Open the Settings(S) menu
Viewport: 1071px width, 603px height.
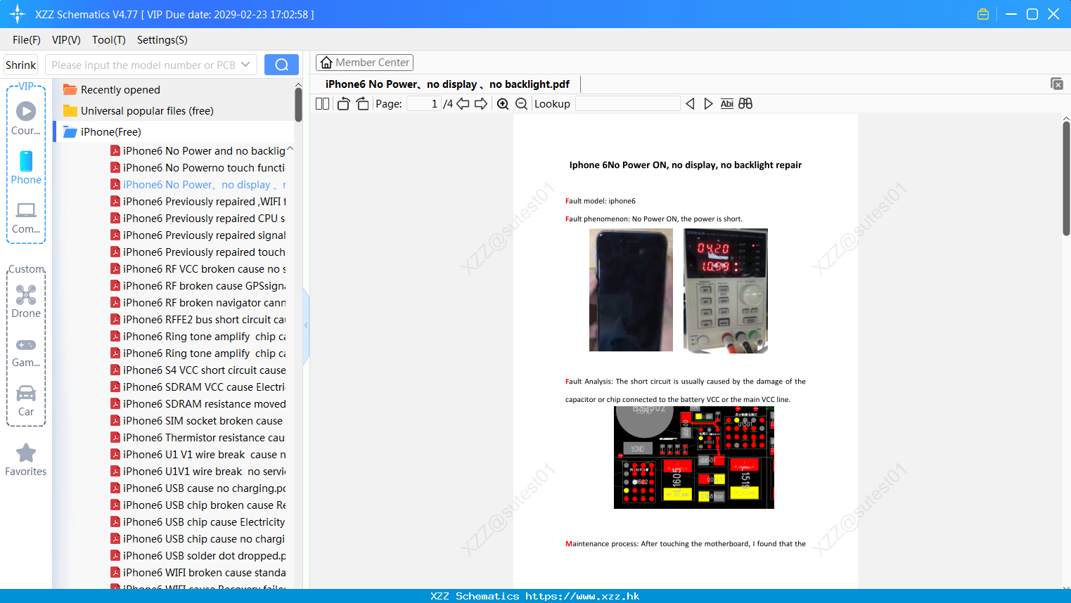pos(162,40)
